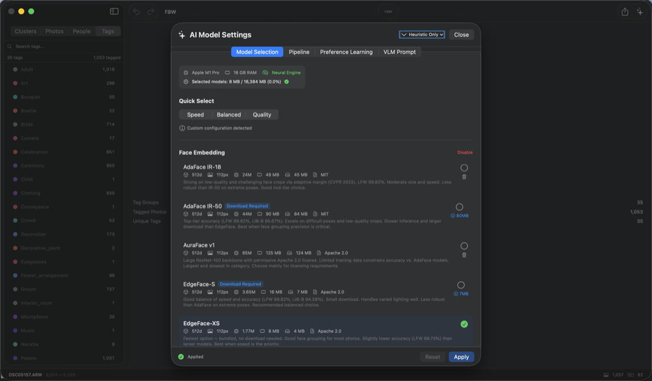Download EdgeFace-S with 7MB download icon
This screenshot has height=381, width=652.
click(461, 294)
